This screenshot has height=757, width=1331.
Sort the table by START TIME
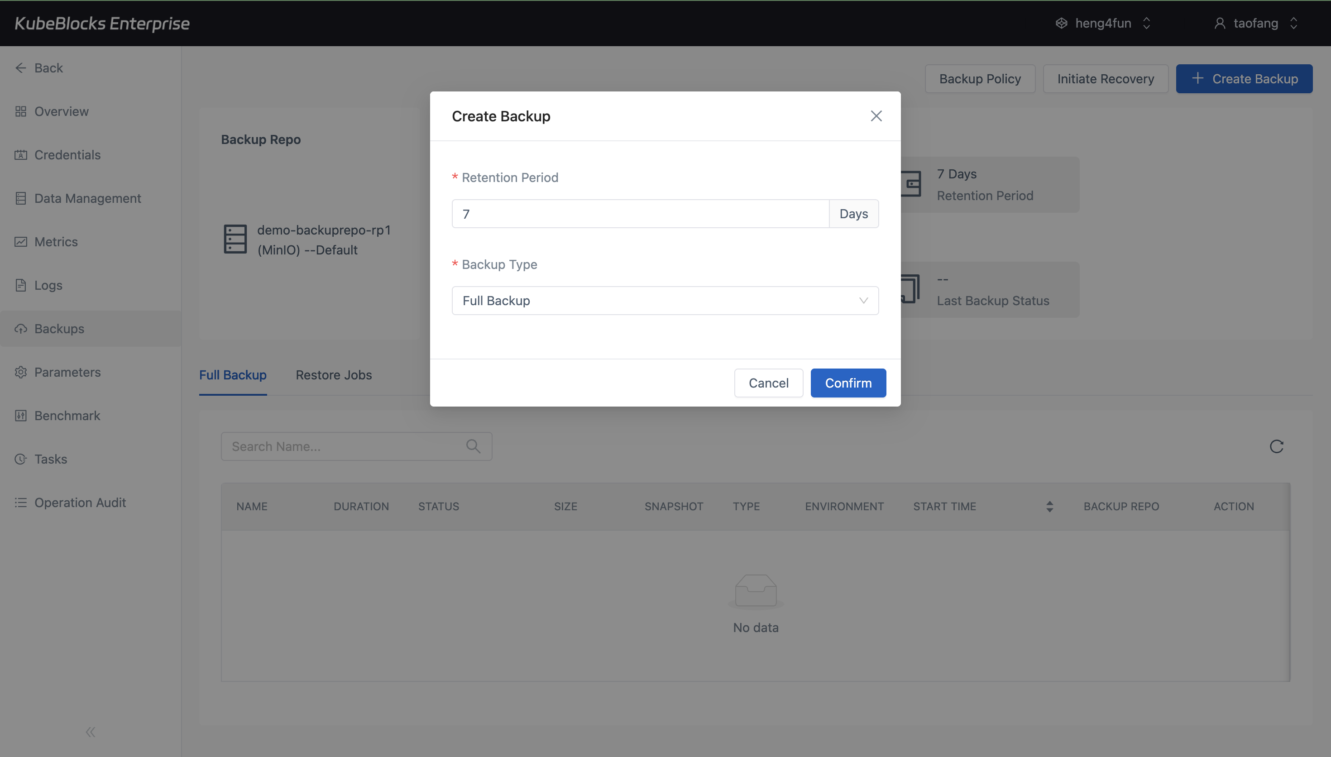1049,506
